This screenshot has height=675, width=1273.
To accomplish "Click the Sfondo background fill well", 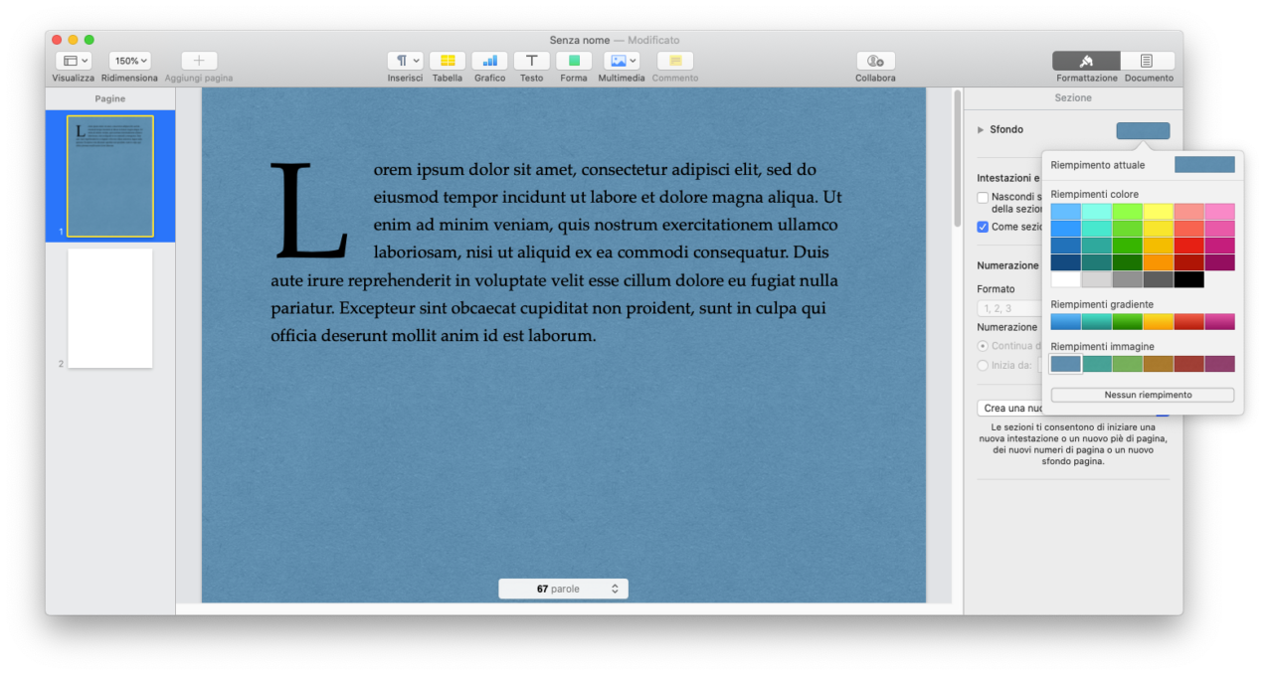I will (x=1143, y=130).
